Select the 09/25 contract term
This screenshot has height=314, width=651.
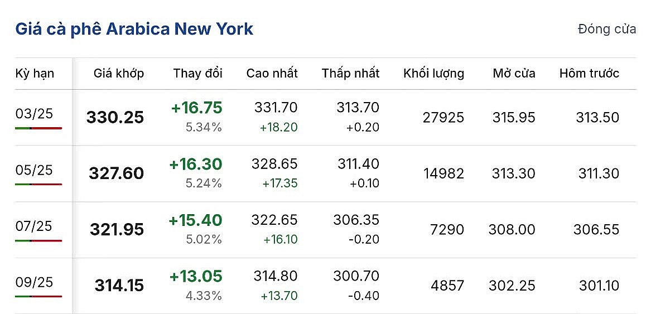click(34, 282)
